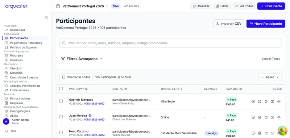Click the 1 serviço badge

point(212,133)
